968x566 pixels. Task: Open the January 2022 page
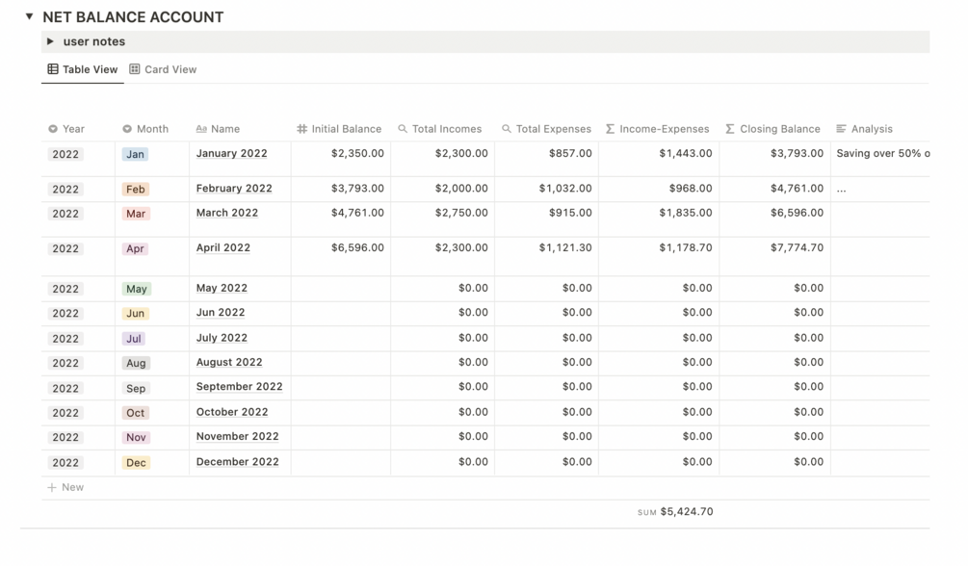[231, 154]
